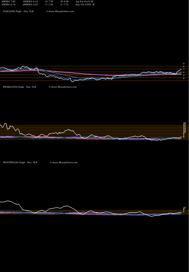Screen dimensions: 189x272
Task: Click the open price O: 7.92
Action: (x=50, y=2)
